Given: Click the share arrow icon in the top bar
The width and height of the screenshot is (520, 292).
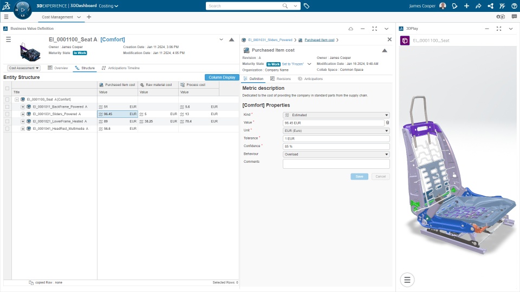Looking at the screenshot, I should [478, 6].
